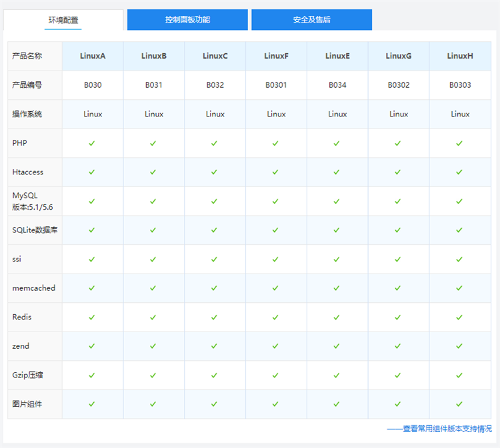Click the LinuxA column header
Screen dimensions: 500x448
(x=93, y=56)
